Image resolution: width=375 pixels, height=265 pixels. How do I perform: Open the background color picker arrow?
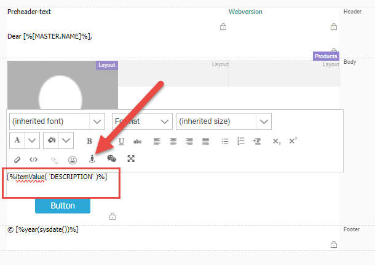[x=66, y=140]
